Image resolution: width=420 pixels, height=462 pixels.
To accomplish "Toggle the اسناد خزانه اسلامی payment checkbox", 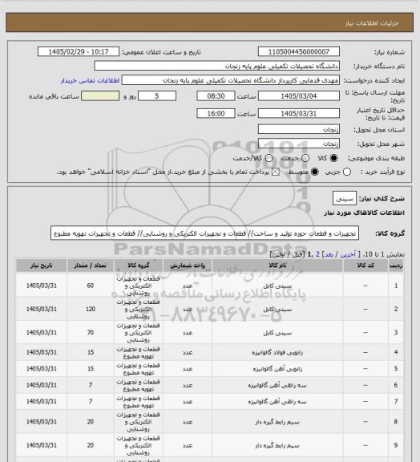I will [276, 172].
